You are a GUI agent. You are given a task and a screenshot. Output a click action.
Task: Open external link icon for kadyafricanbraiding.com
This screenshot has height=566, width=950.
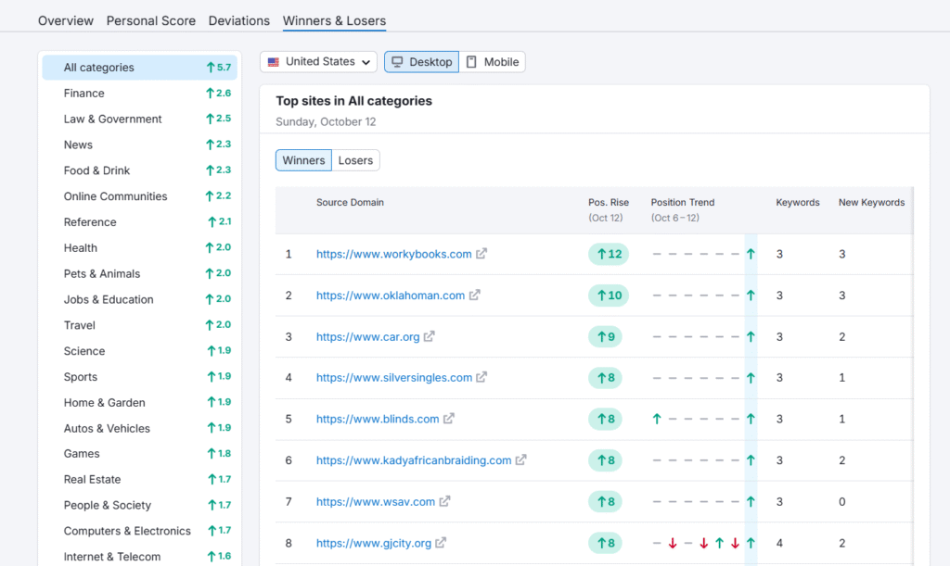pyautogui.click(x=520, y=460)
